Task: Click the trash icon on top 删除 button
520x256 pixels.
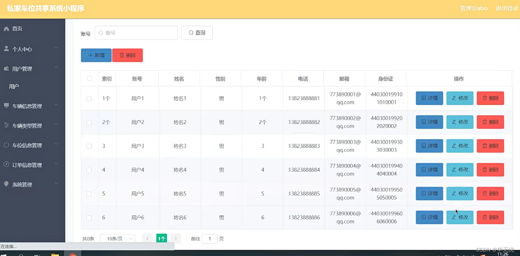Action: tap(122, 55)
